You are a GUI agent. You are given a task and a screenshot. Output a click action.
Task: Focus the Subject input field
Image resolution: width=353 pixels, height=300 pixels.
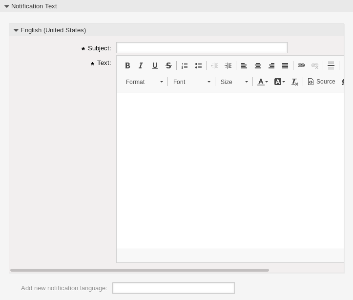click(x=202, y=48)
